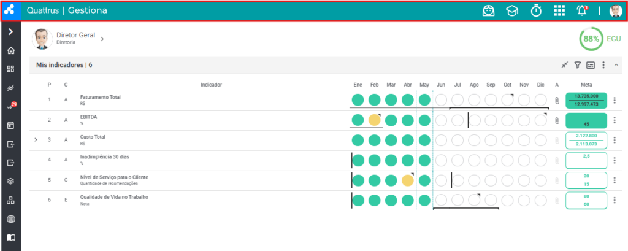Image resolution: width=628 pixels, height=251 pixels.
Task: Click the 88% EGU progress ring
Action: 591,39
